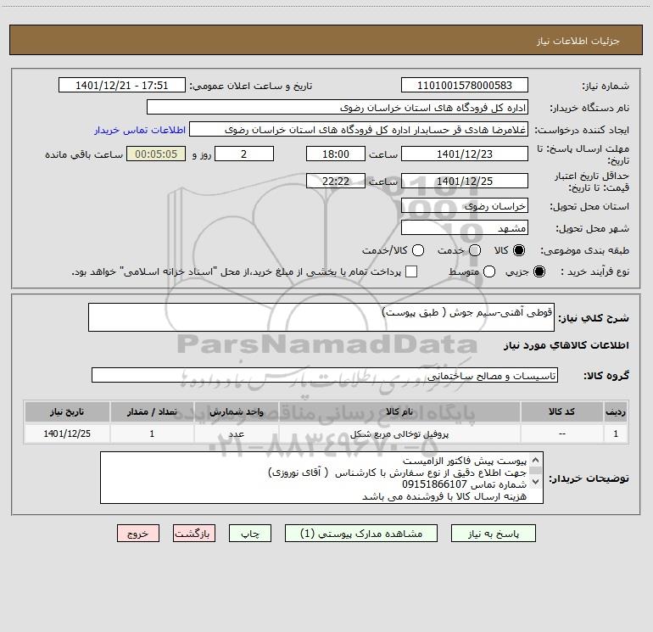Click the پروفیل توخالی مربع شکل cell
This screenshot has width=653, height=632.
click(x=399, y=433)
